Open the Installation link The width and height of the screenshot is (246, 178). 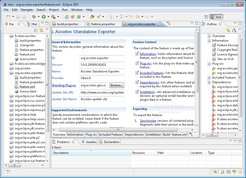point(147,92)
